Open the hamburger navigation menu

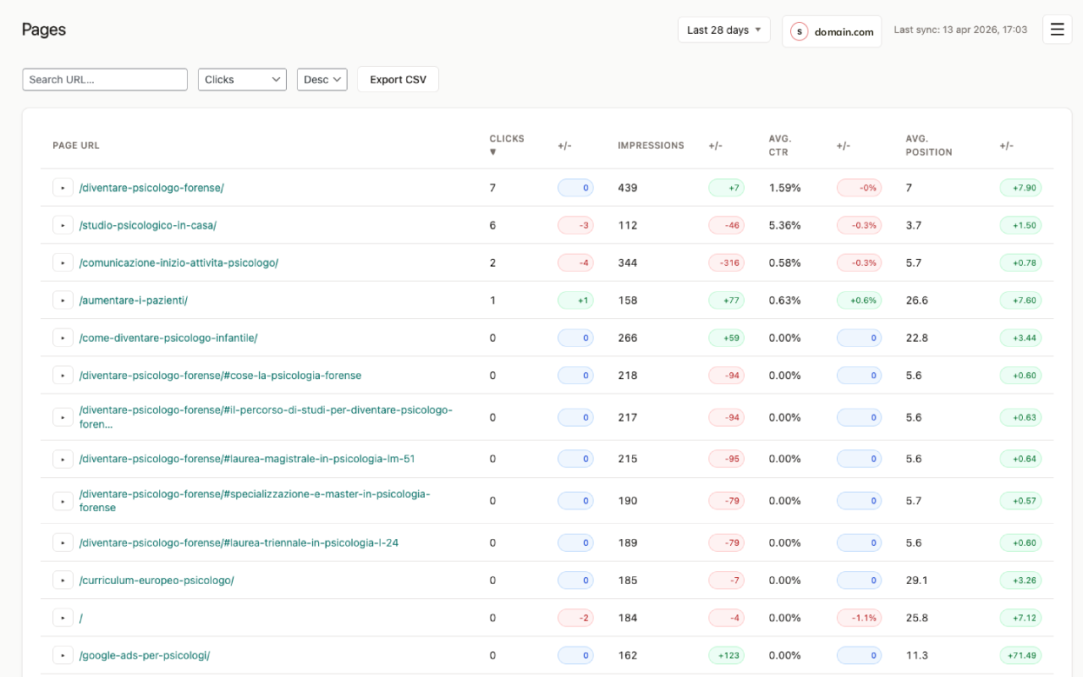(x=1057, y=28)
